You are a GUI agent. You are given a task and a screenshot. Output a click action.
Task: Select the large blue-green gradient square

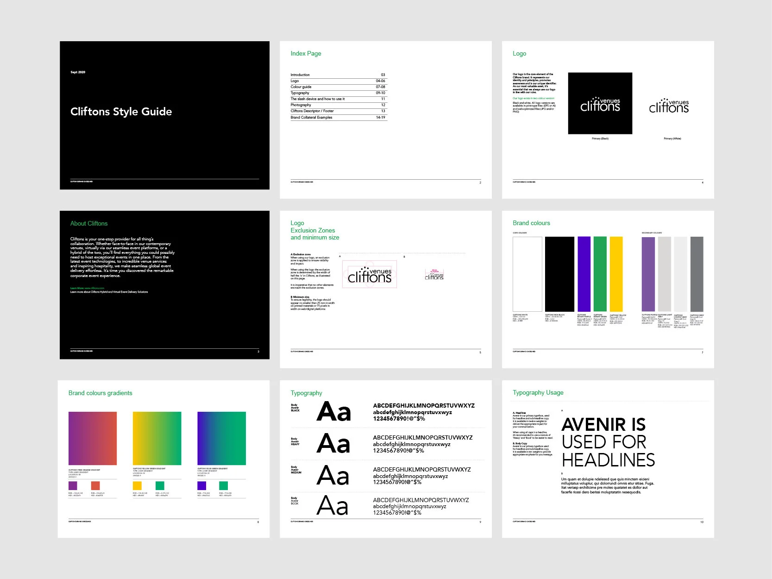pos(221,438)
